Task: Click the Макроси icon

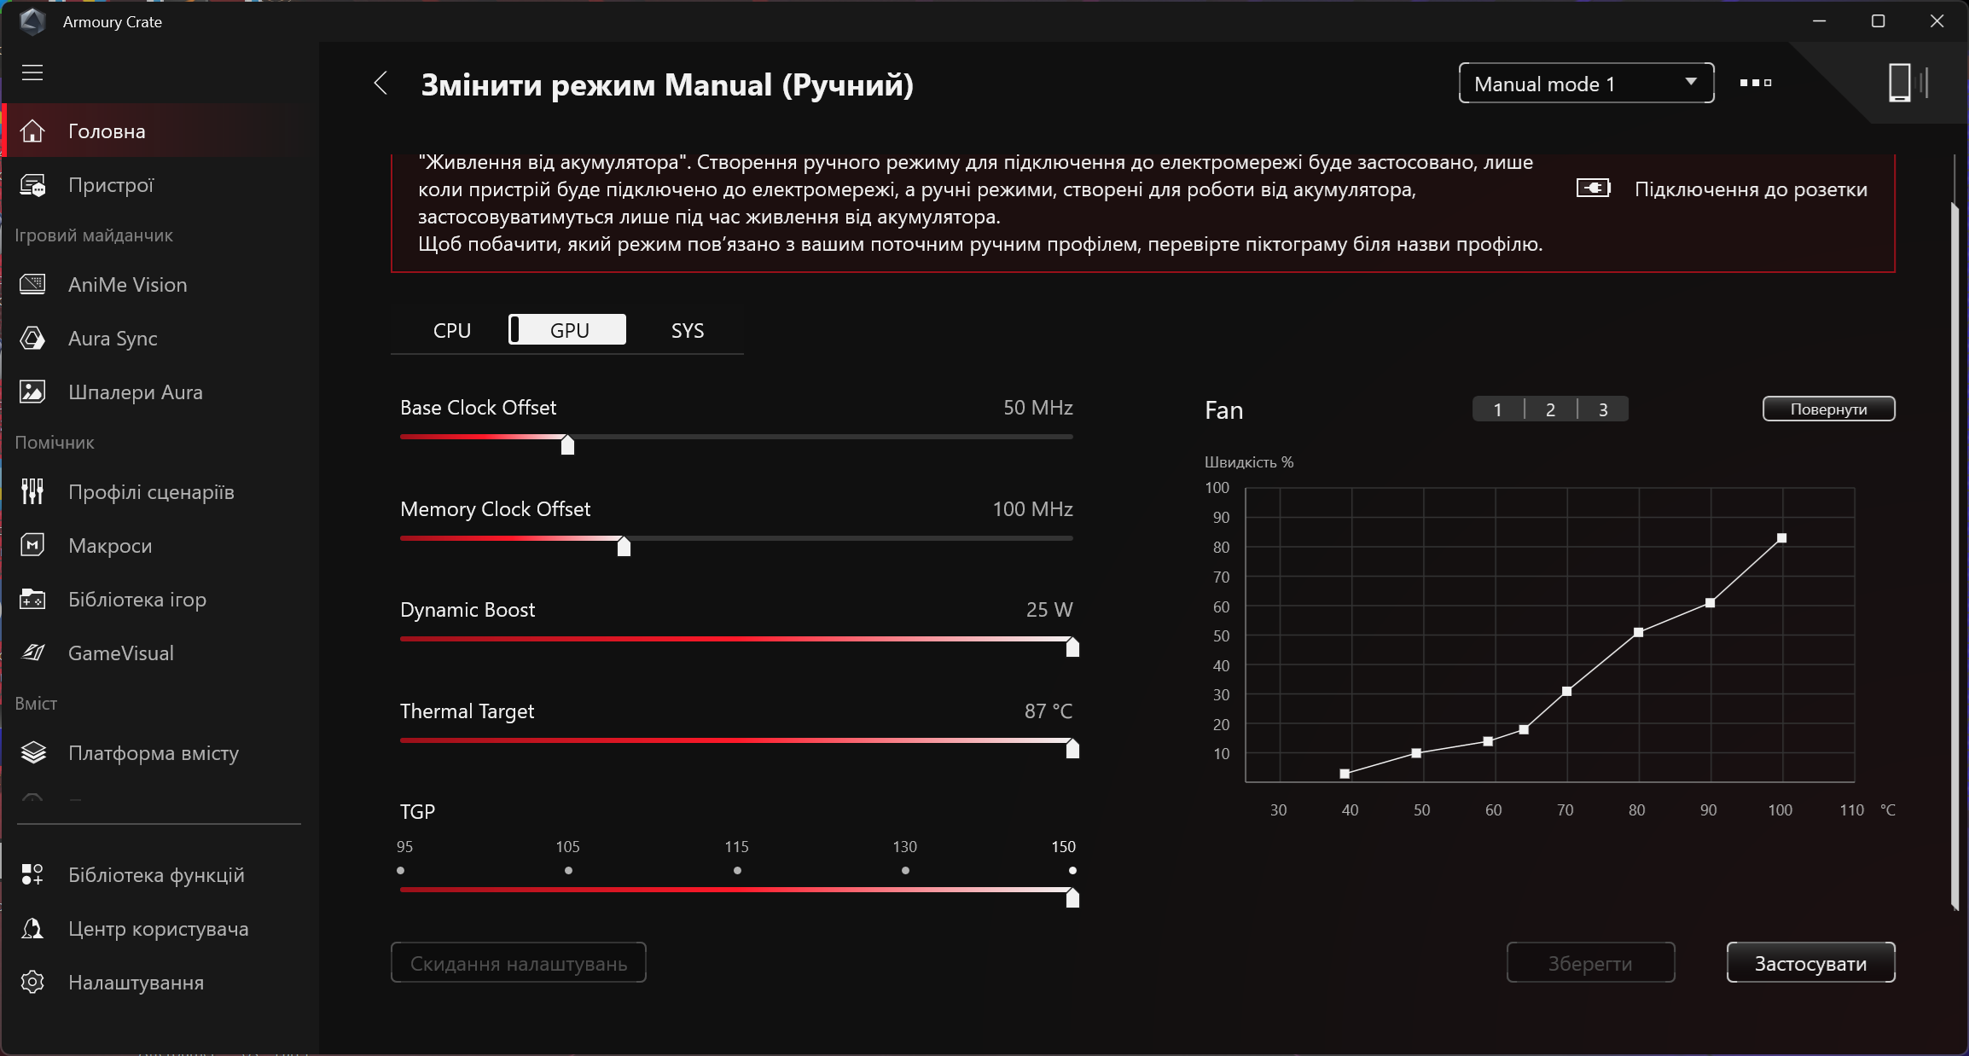Action: pyautogui.click(x=32, y=546)
